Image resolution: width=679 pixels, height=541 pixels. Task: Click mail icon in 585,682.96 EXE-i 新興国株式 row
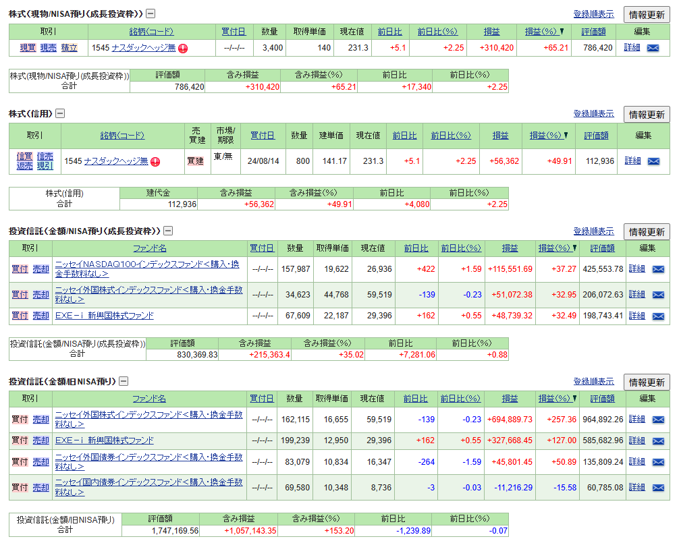pyautogui.click(x=658, y=441)
